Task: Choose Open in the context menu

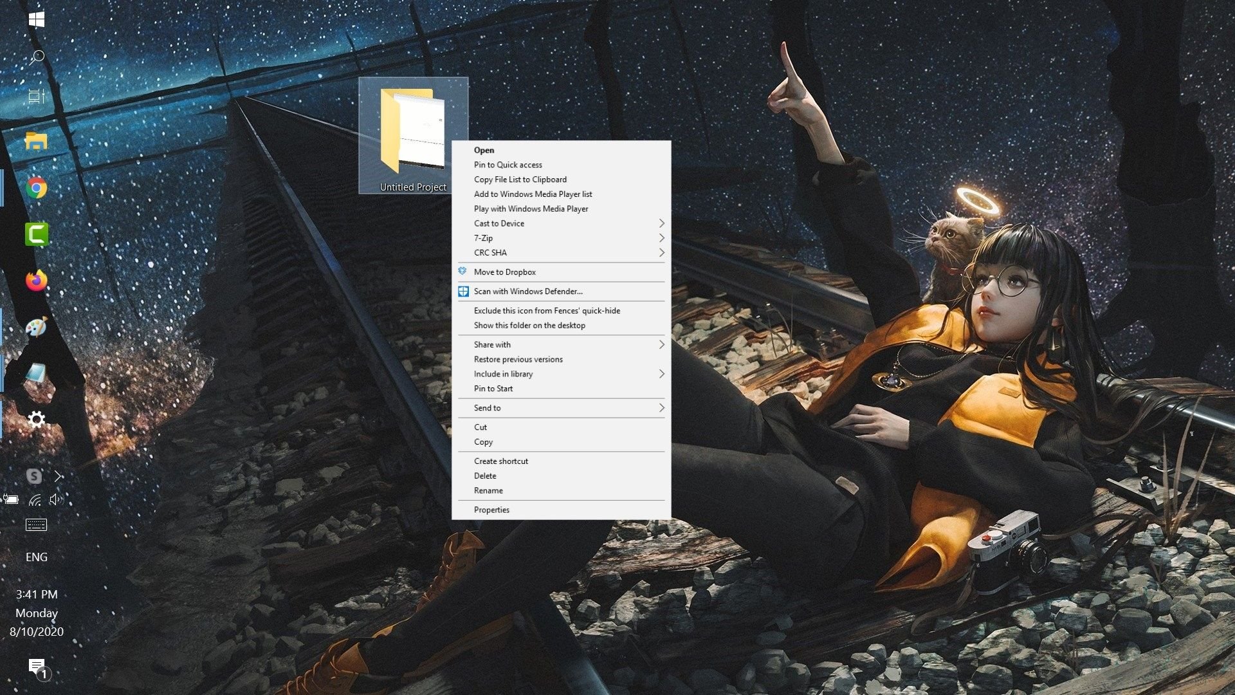Action: [562, 150]
